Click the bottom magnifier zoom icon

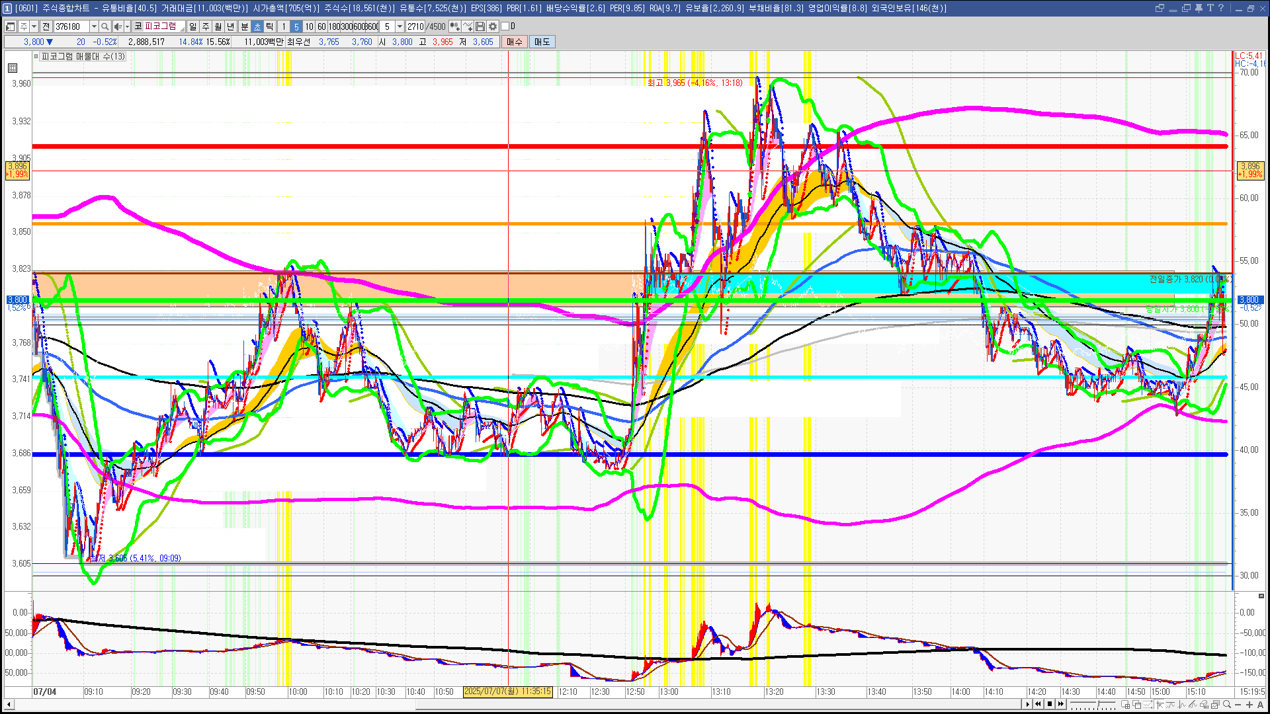coord(1227,704)
